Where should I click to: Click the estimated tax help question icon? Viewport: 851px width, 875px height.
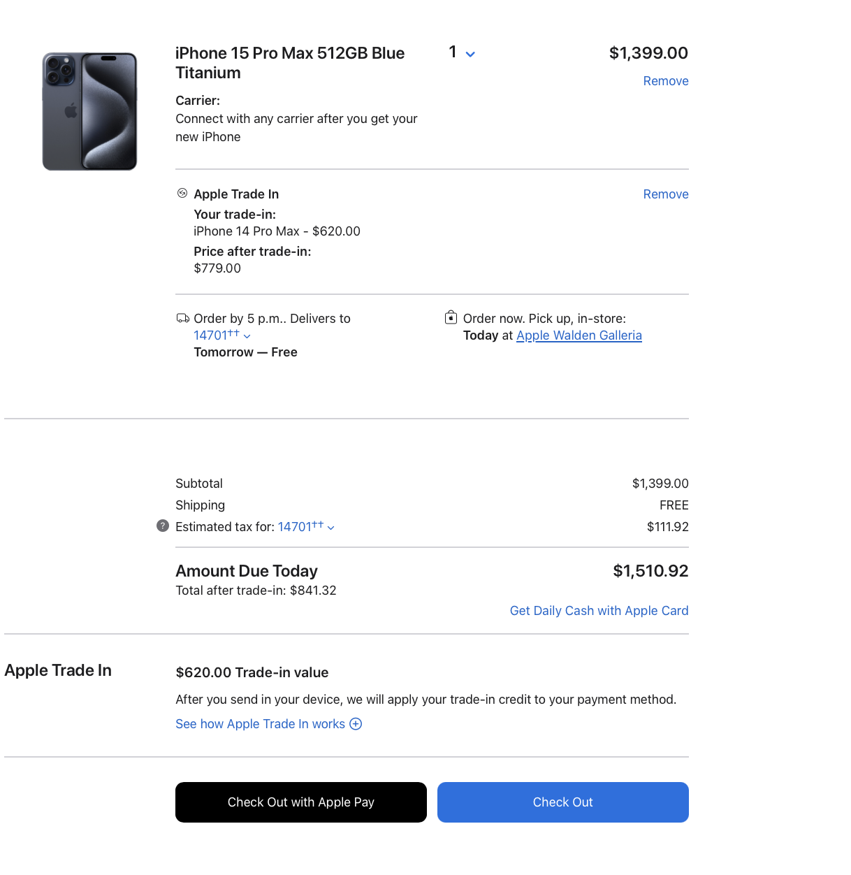point(163,526)
